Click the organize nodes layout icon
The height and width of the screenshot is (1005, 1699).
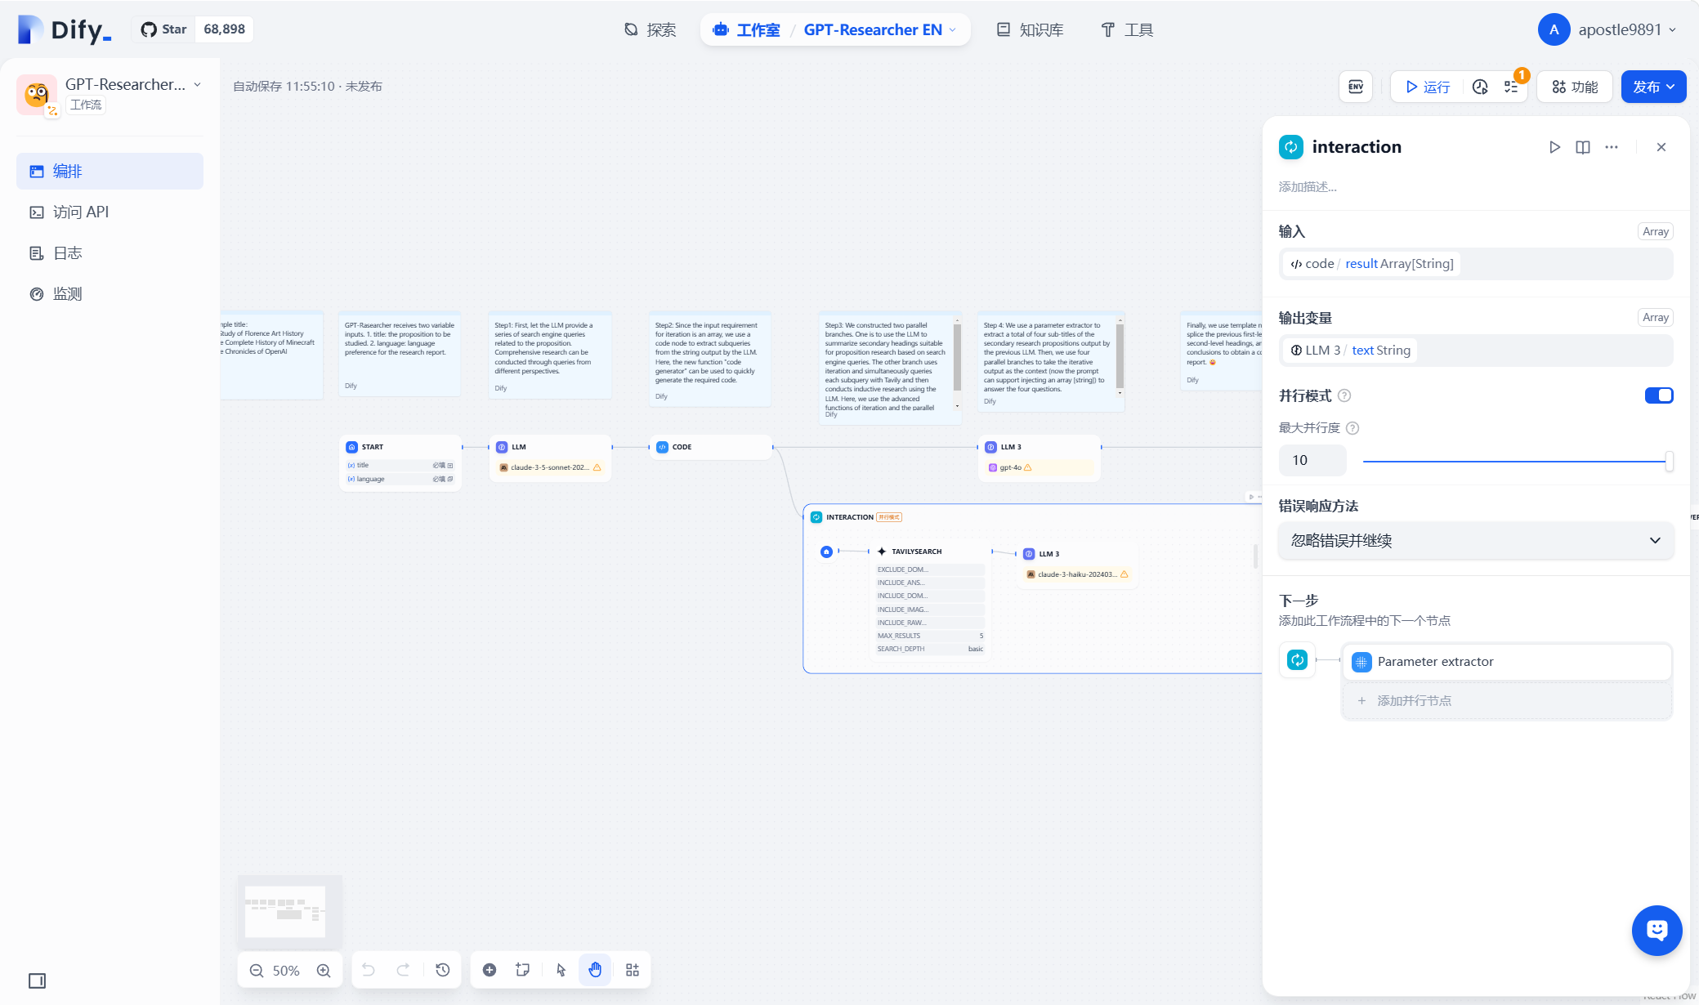[x=633, y=970]
